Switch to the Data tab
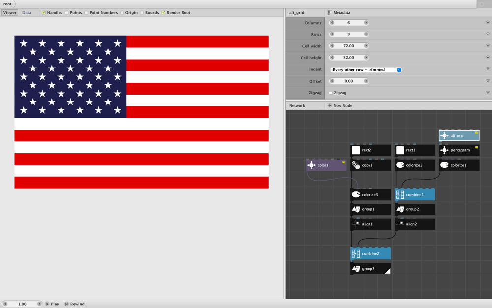This screenshot has height=308, width=492. [27, 13]
